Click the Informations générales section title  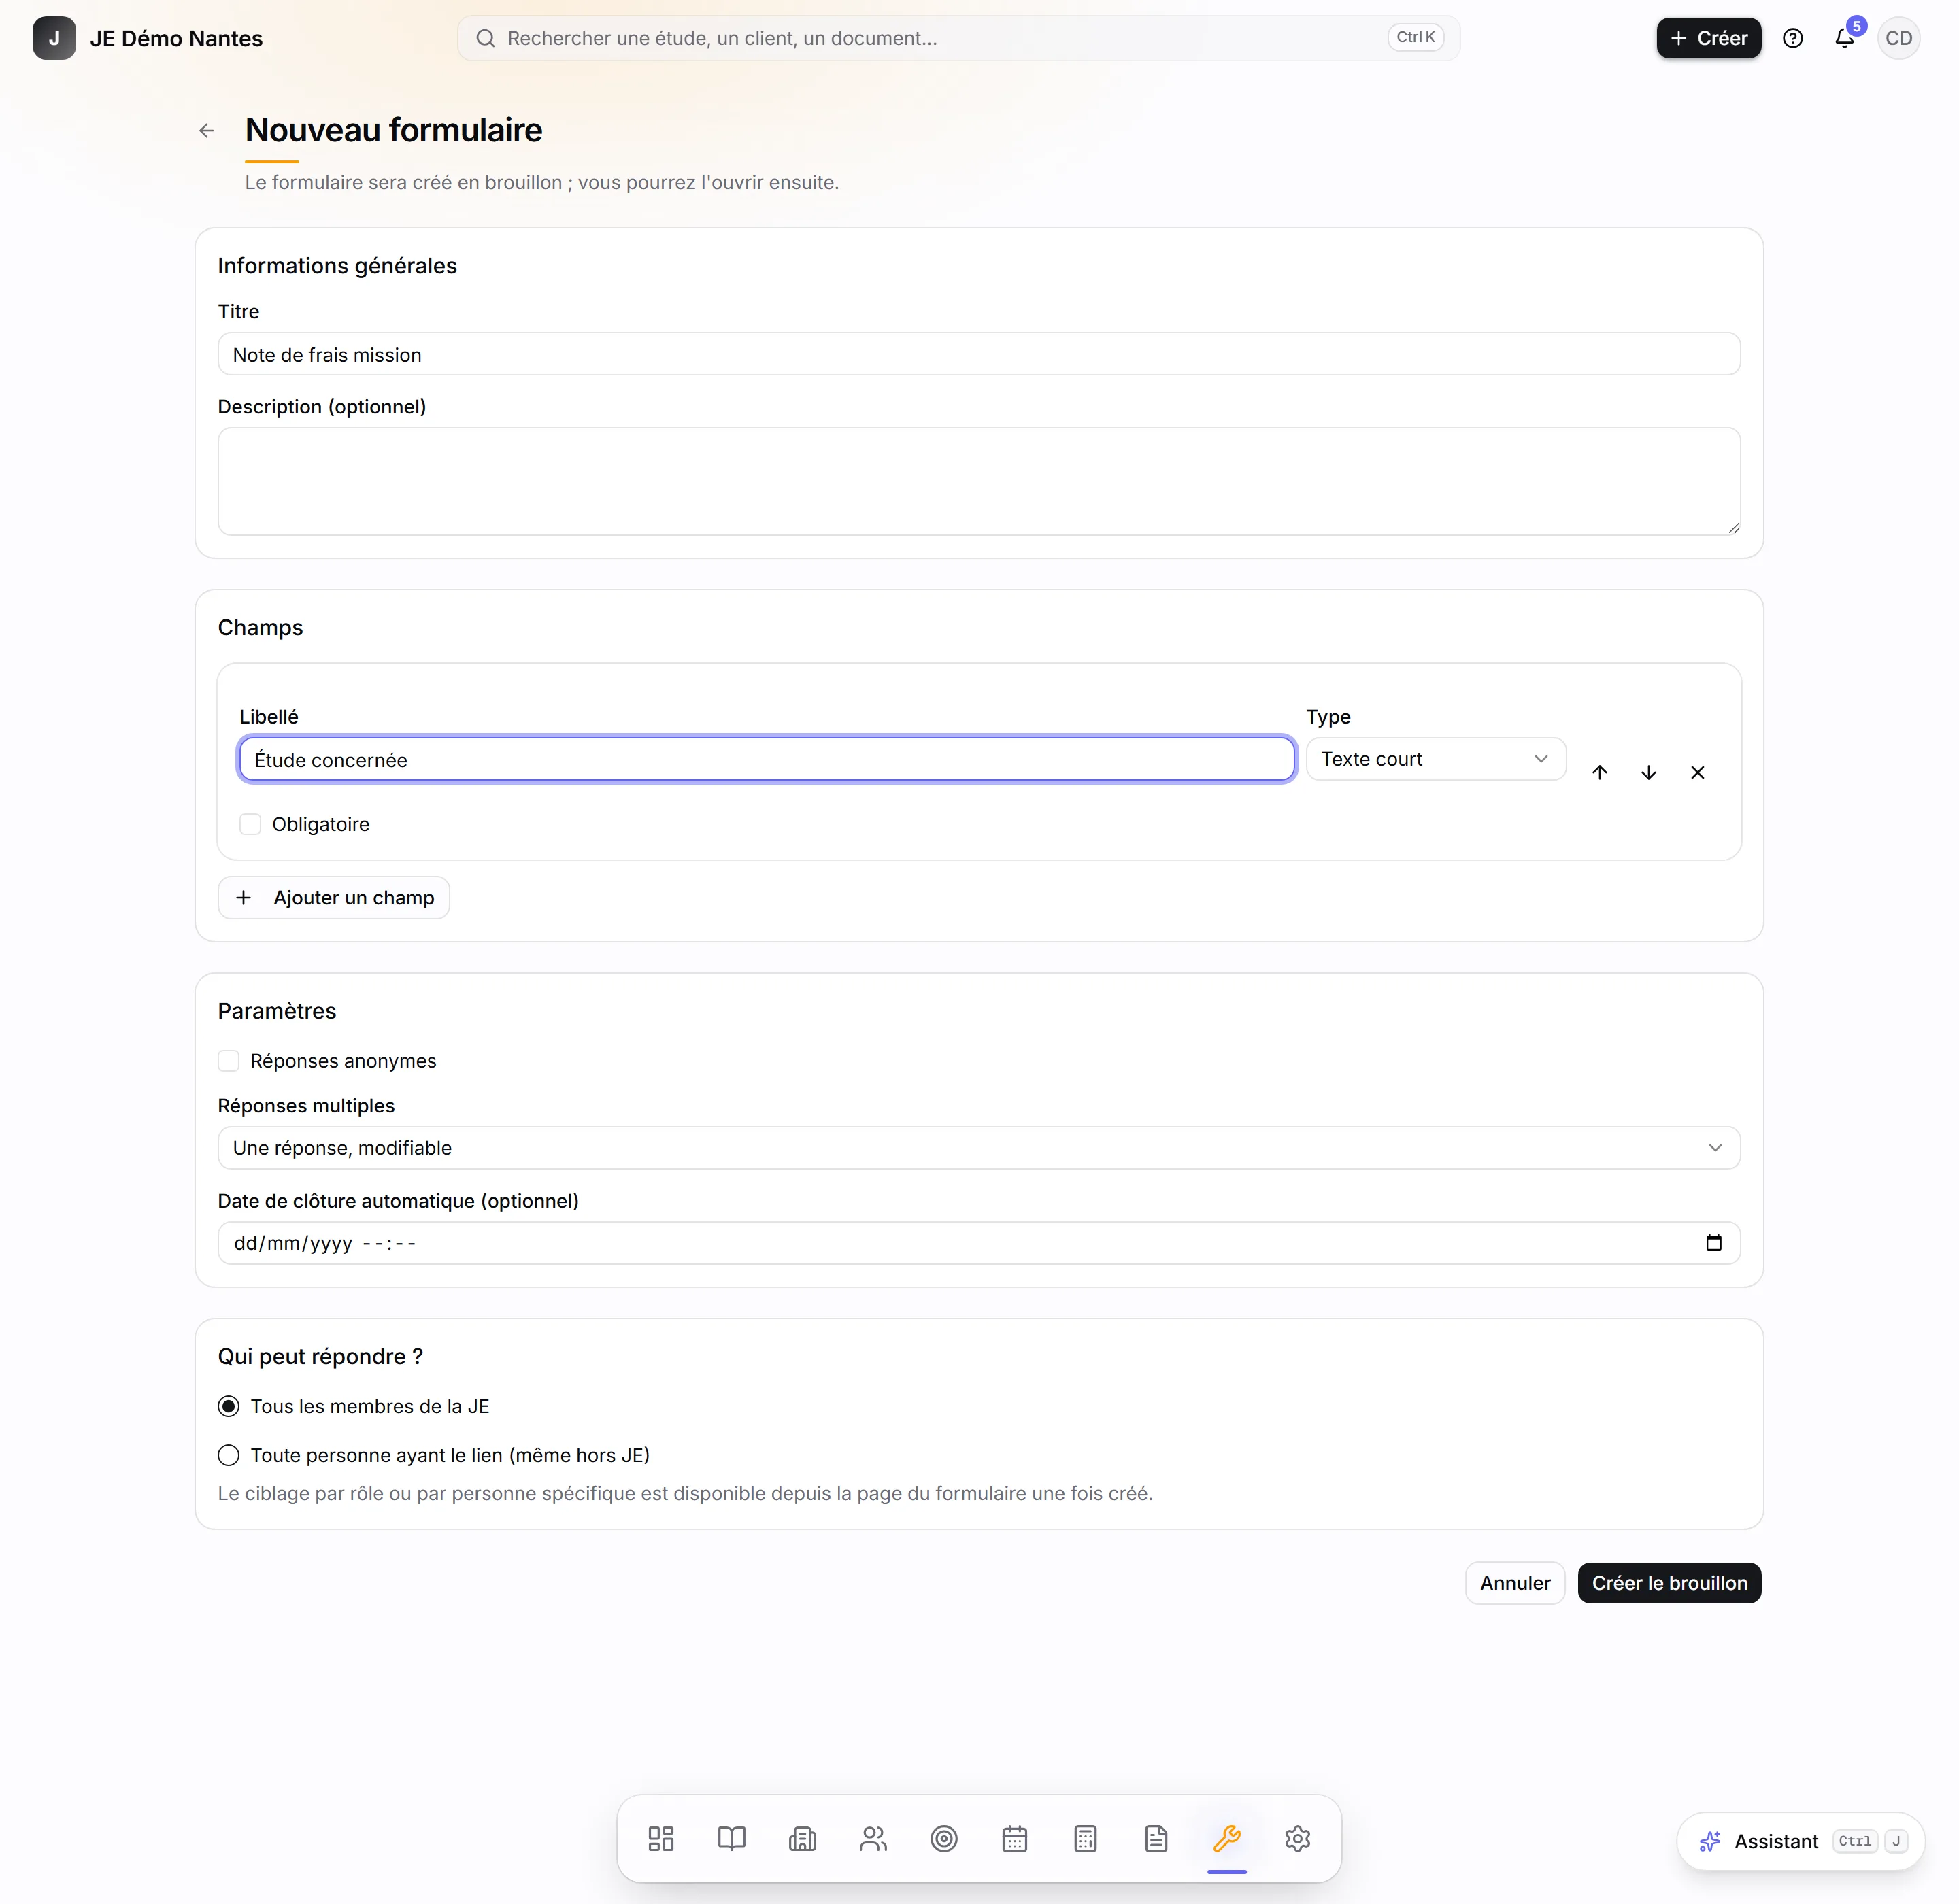pos(337,266)
